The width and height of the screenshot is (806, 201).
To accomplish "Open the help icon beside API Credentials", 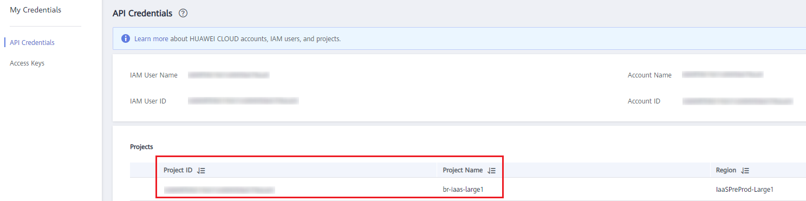I will 183,14.
